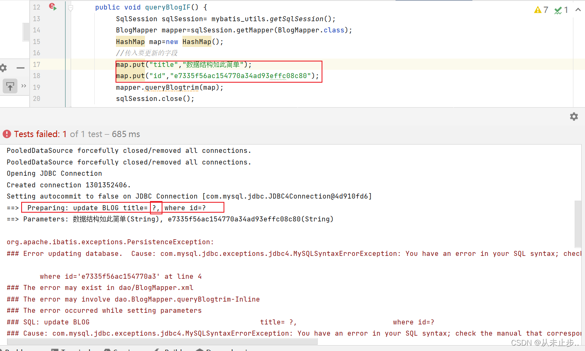
Task: Click the 'Opening JDBC Connection' console line
Action: coord(54,173)
